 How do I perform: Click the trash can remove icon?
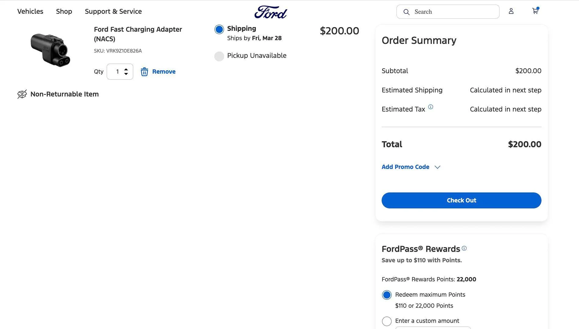tap(144, 72)
